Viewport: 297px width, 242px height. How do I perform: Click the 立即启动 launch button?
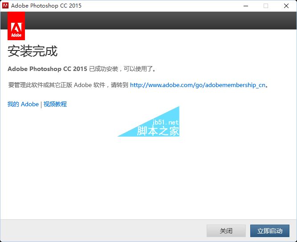270,231
